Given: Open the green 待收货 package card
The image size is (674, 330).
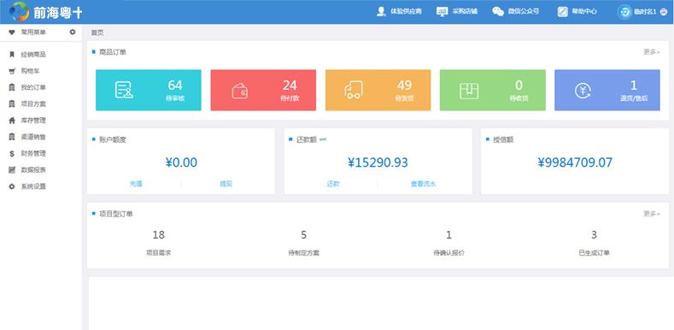Looking at the screenshot, I should (493, 91).
